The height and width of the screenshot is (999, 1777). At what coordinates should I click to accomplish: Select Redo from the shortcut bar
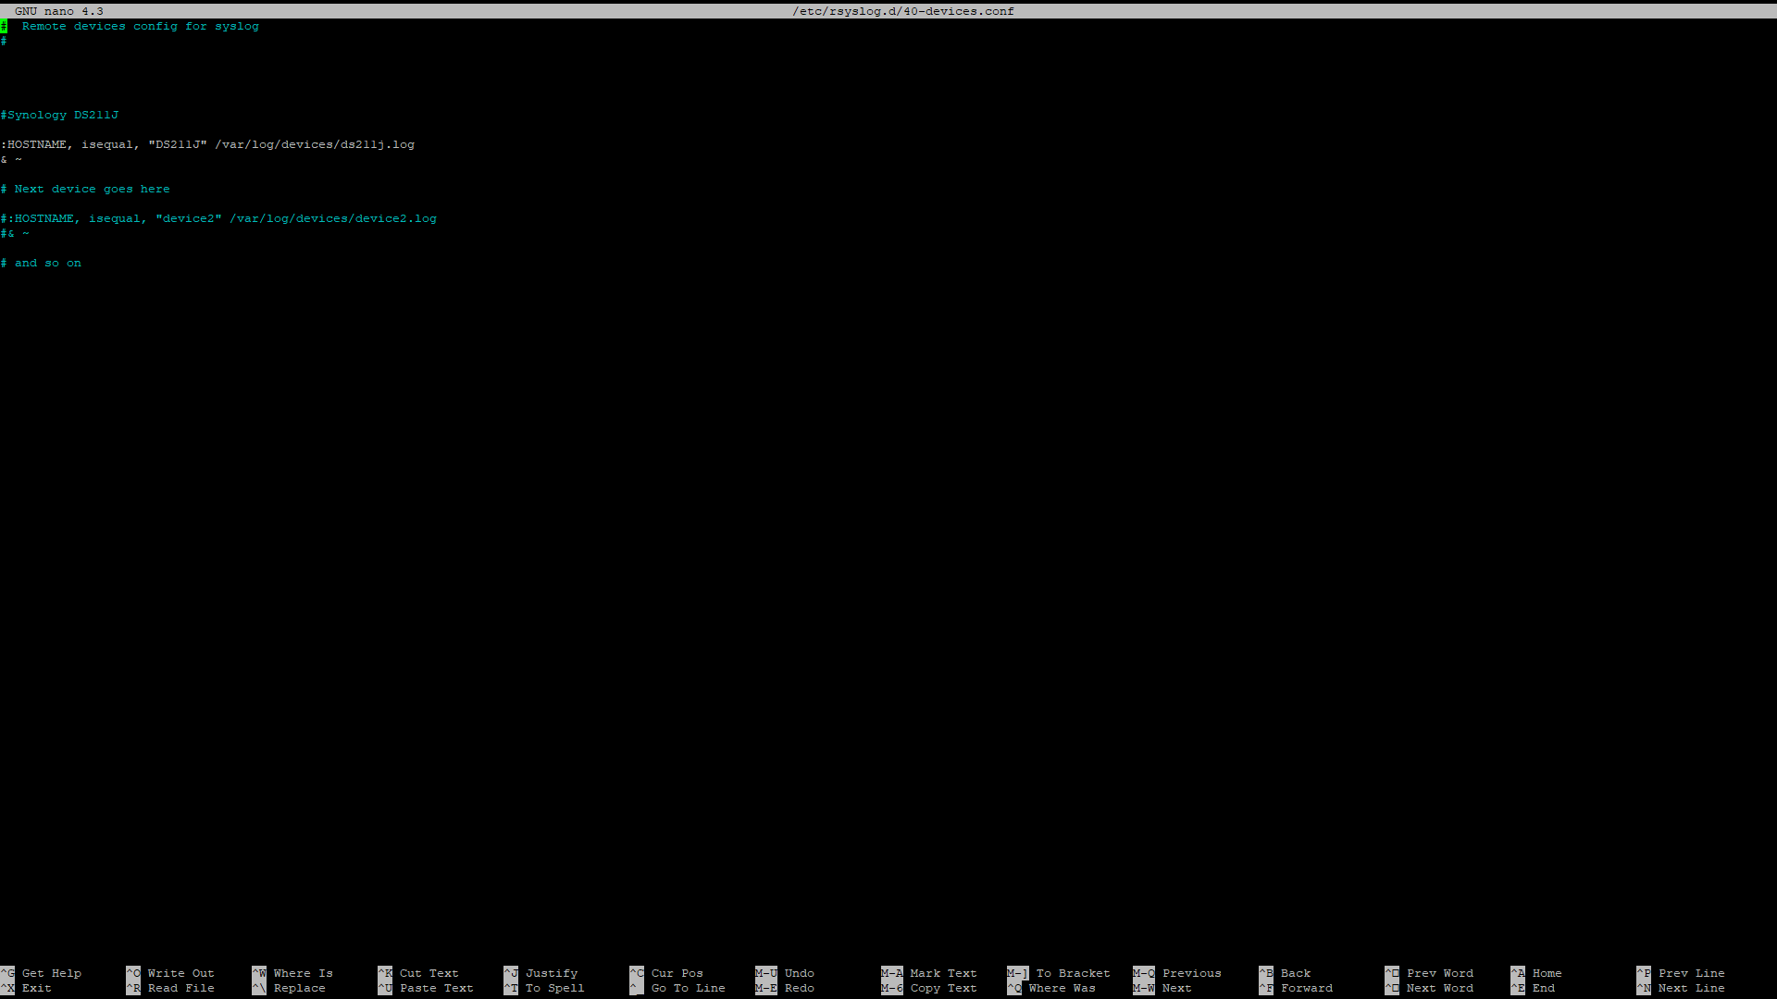[x=801, y=988]
